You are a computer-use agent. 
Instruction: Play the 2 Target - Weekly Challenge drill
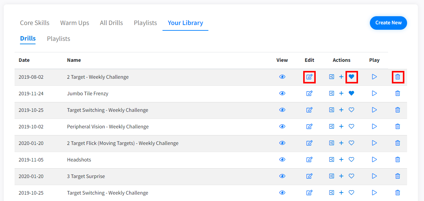click(x=374, y=77)
